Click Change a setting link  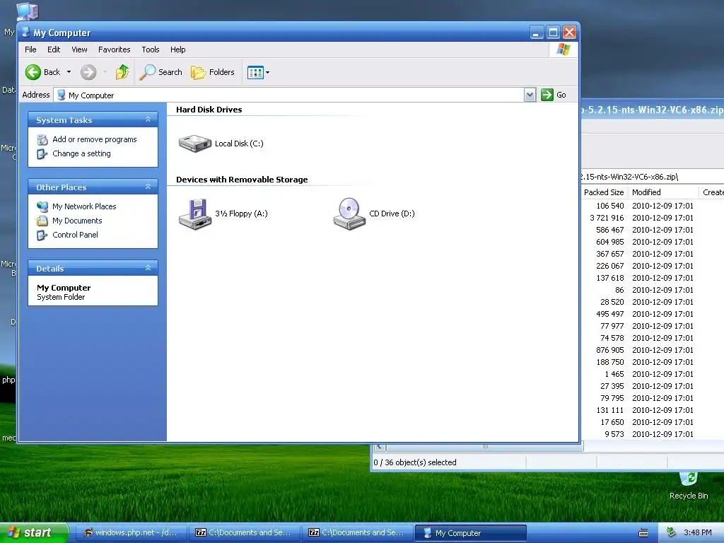click(x=81, y=153)
